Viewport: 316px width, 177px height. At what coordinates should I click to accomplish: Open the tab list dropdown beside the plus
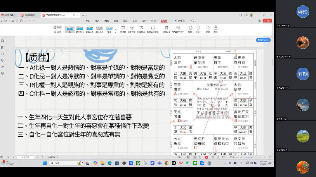click(x=87, y=15)
